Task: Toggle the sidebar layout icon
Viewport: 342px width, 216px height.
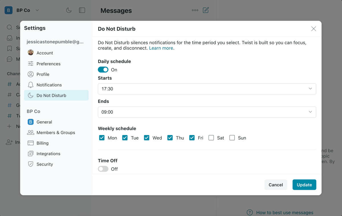Action: [x=82, y=10]
